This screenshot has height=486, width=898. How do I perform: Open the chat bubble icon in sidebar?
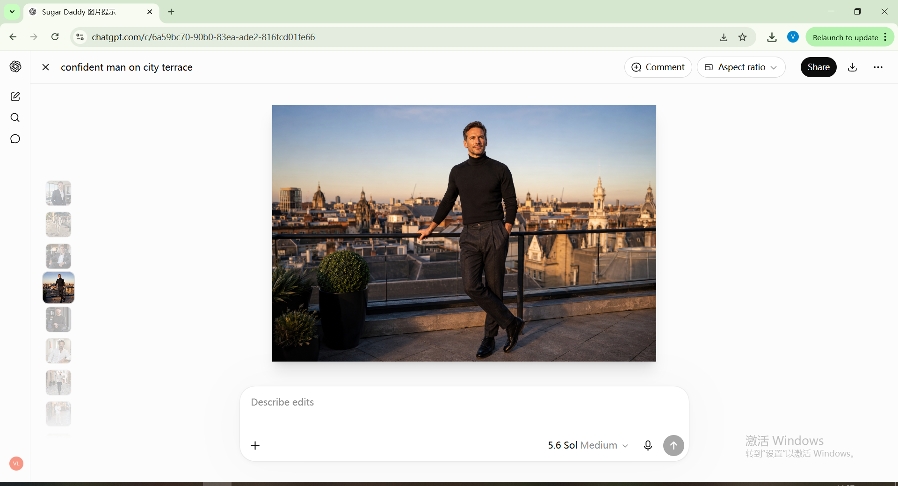[x=15, y=139]
